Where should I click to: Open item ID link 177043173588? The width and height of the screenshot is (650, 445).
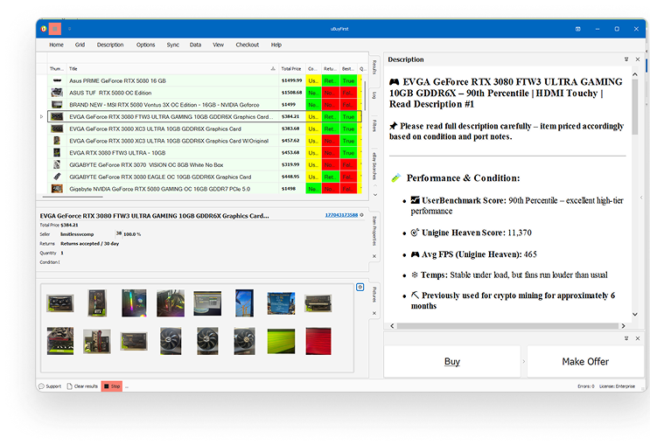[x=341, y=215]
